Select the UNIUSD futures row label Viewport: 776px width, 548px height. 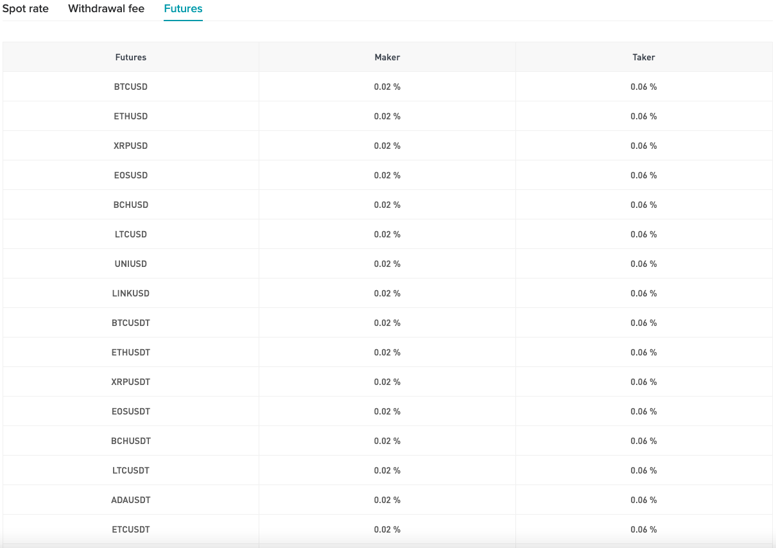coord(131,264)
